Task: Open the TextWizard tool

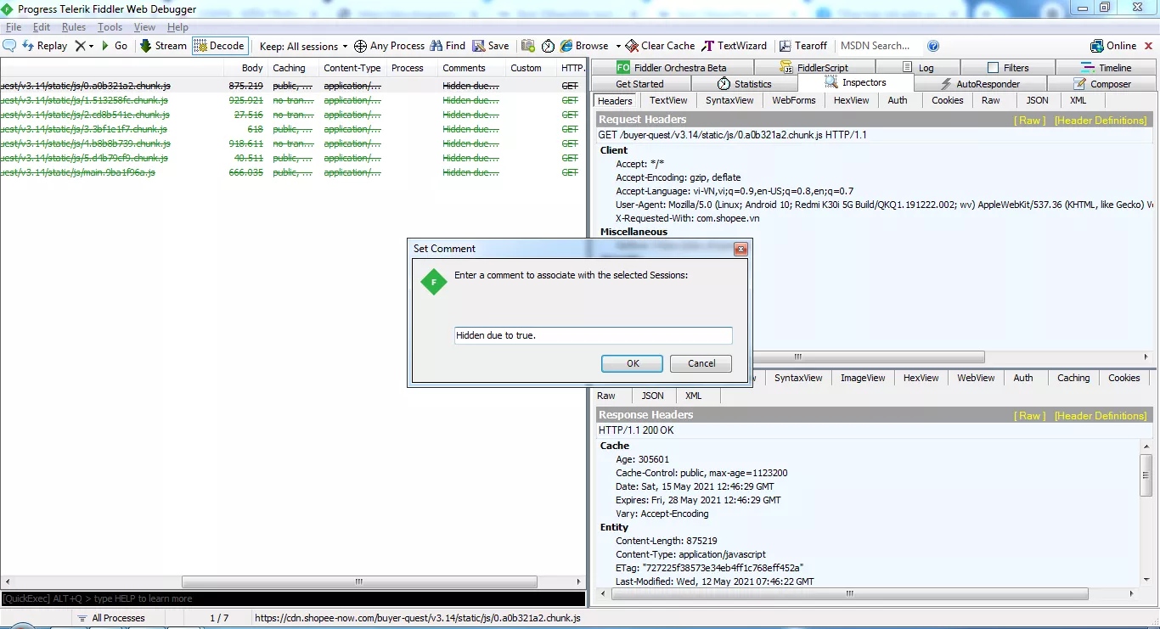Action: pyautogui.click(x=735, y=46)
